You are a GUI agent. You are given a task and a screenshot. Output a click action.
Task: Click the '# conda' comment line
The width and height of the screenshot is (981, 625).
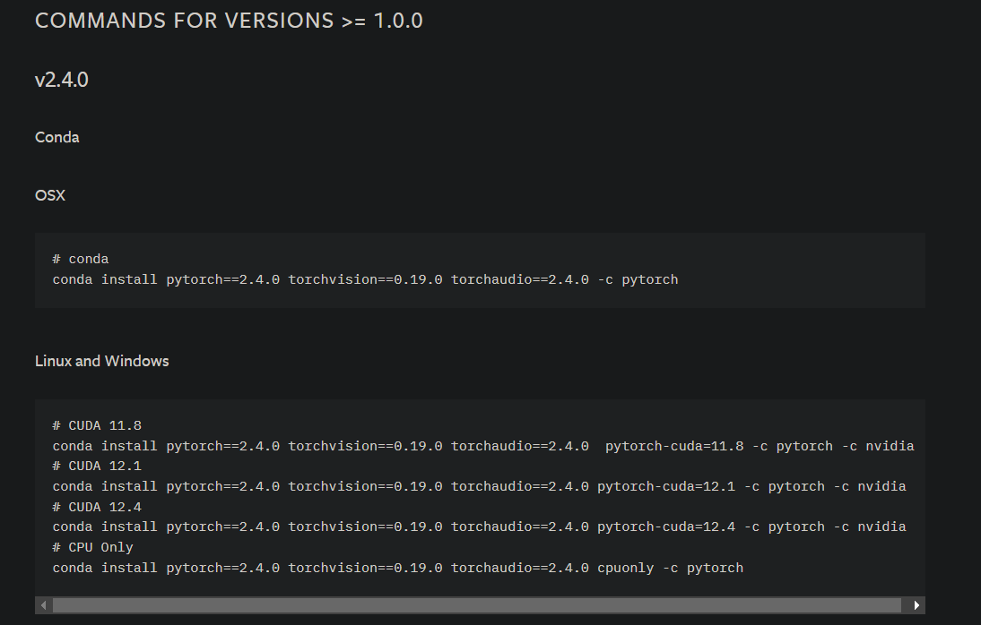point(81,260)
